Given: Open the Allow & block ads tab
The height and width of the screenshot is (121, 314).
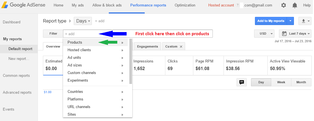Looking at the screenshot, I should click(107, 5).
